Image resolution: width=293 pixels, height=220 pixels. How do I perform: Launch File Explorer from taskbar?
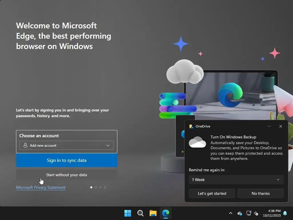click(153, 213)
